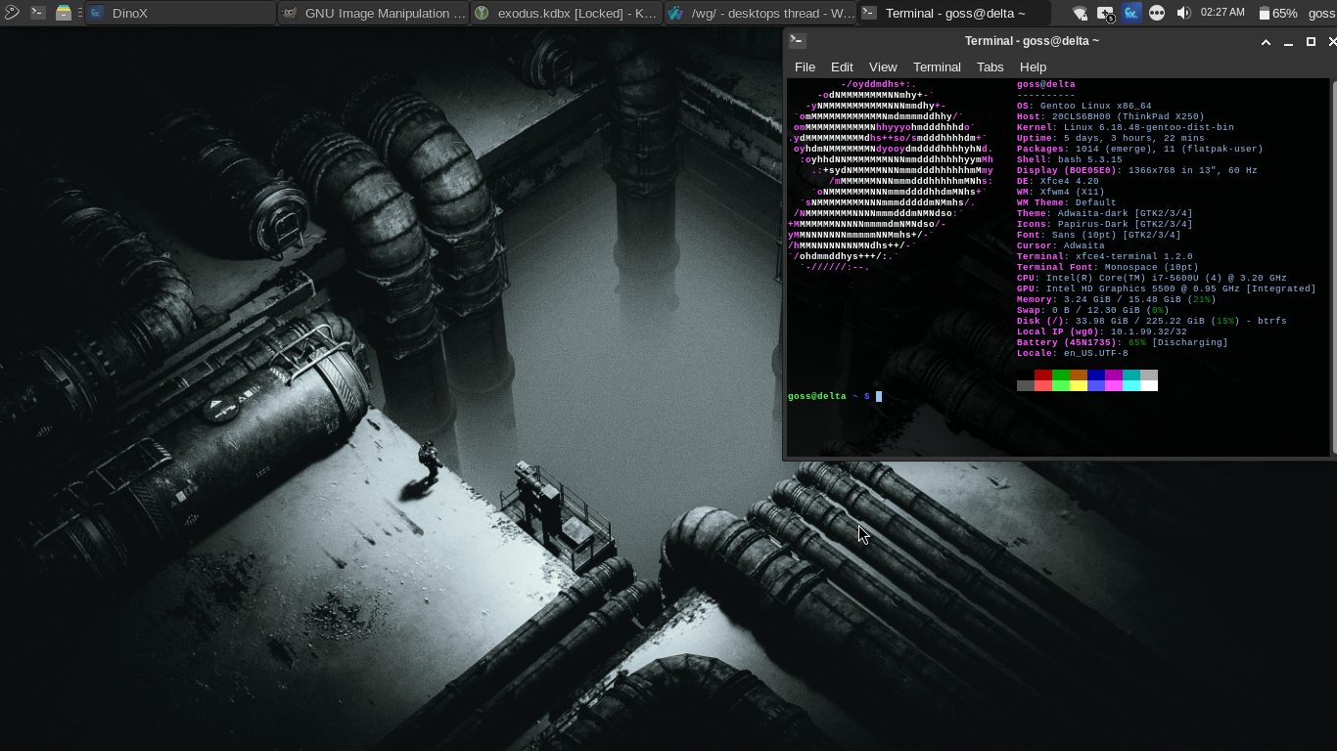Launch terminal from the panel launcher

[37, 13]
